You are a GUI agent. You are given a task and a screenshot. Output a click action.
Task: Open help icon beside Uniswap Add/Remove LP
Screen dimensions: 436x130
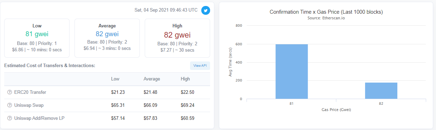coord(9,118)
